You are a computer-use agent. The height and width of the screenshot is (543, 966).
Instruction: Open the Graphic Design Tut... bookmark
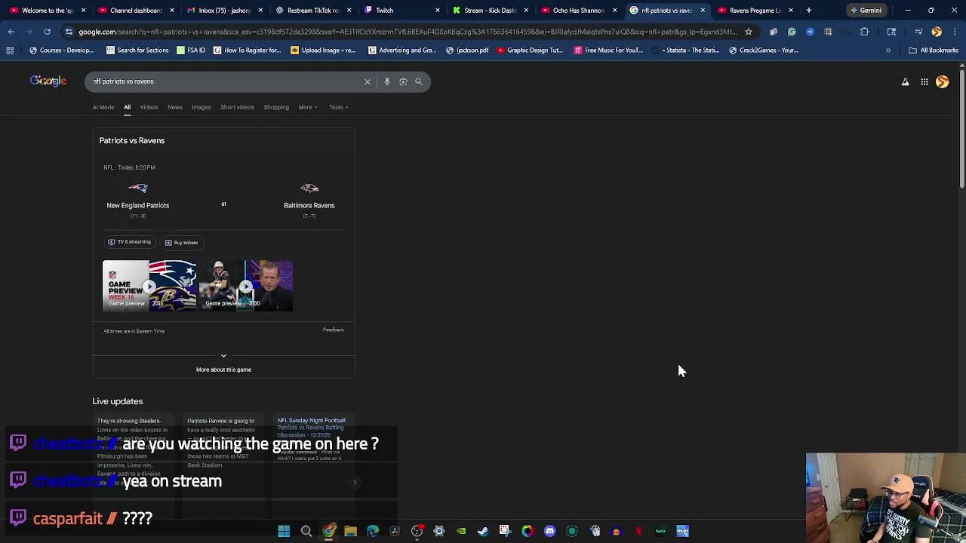531,50
